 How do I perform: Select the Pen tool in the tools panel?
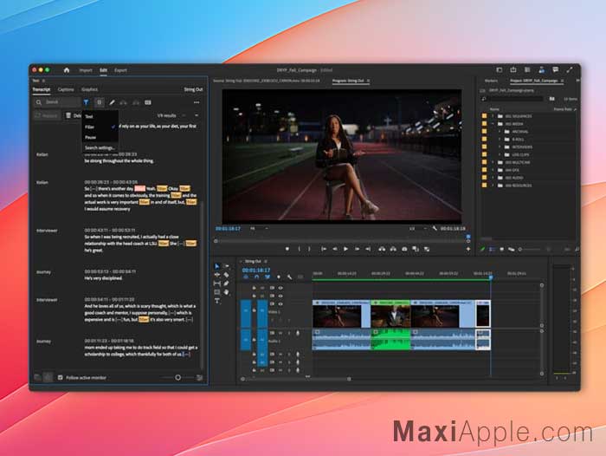[227, 283]
